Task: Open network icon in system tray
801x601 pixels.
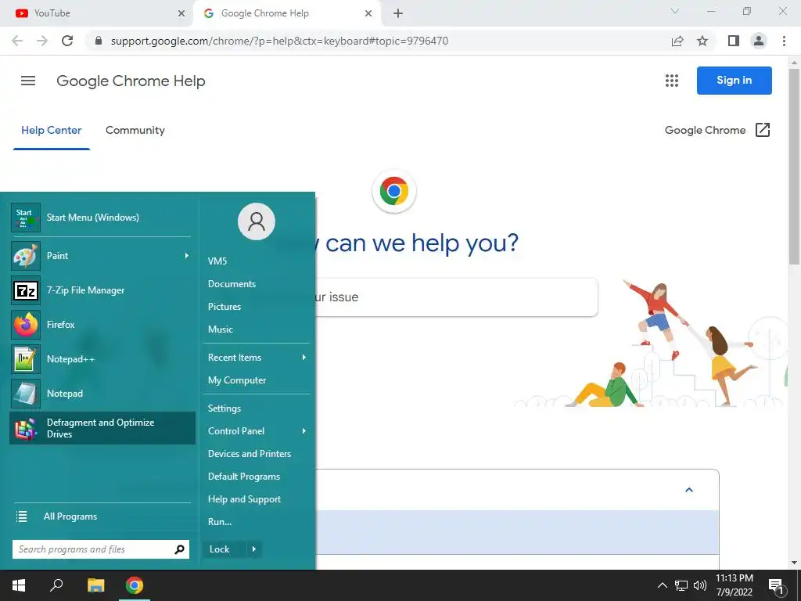Action: [x=681, y=585]
